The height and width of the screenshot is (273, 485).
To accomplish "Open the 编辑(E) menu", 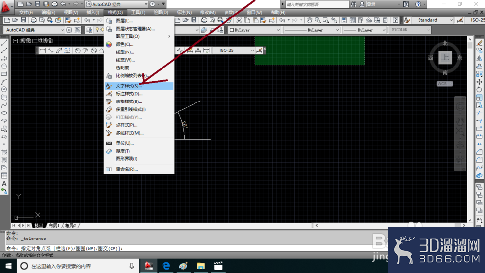I will coord(48,13).
